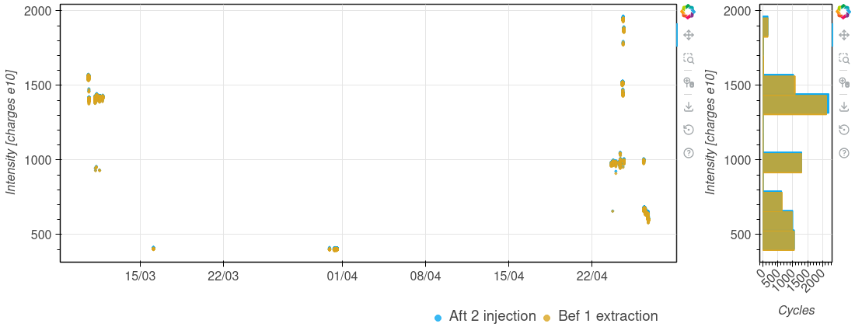Enable Wheel Zoom on the histogram toolbar
855x334 pixels.
click(844, 82)
